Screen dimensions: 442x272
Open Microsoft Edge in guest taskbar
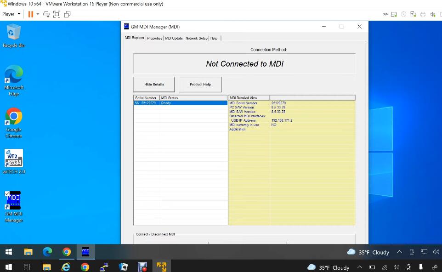pyautogui.click(x=47, y=252)
